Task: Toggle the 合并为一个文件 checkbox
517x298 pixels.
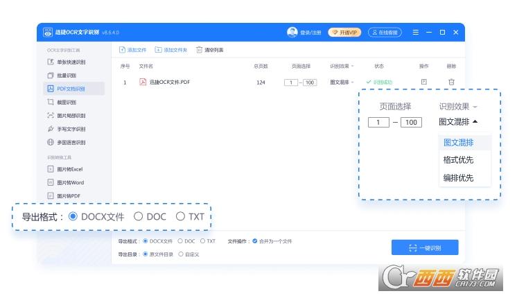Action: [x=255, y=241]
